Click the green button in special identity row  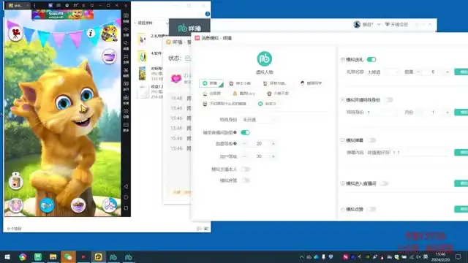tap(461, 113)
